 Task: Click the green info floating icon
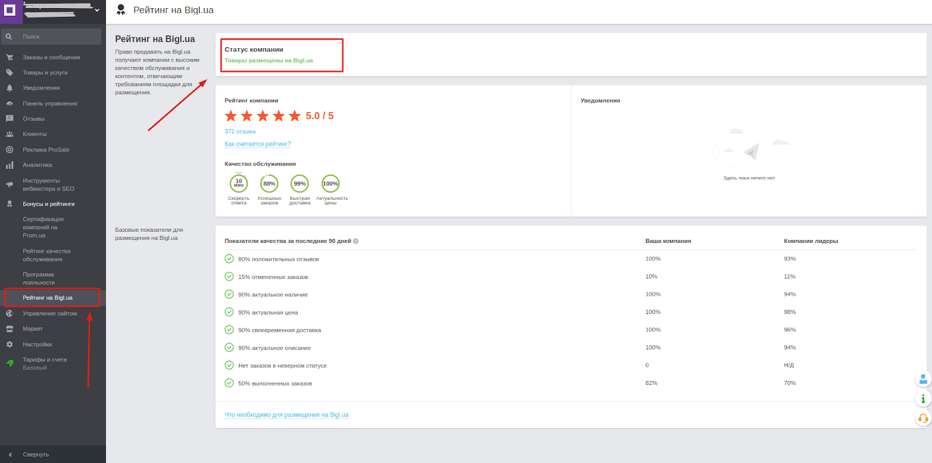click(x=923, y=399)
